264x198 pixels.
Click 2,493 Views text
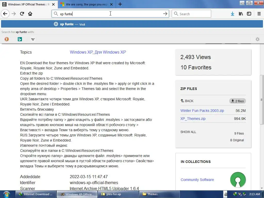[x=195, y=57]
